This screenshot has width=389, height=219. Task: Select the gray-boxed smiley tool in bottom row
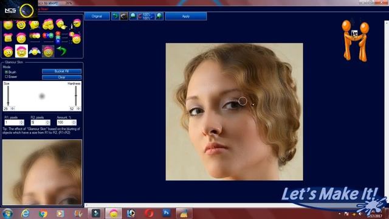[48, 51]
